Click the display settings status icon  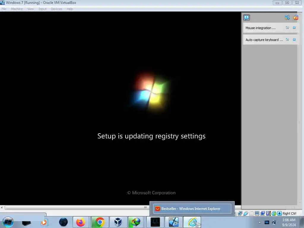257,213
